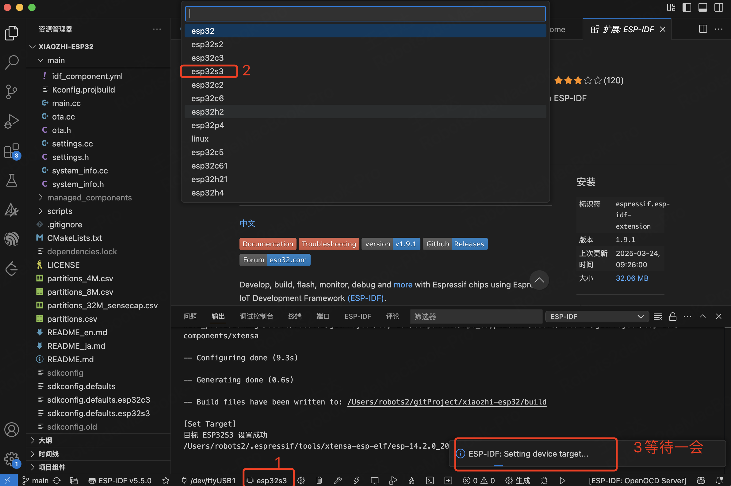The width and height of the screenshot is (731, 486).
Task: Click the Troubleshooting badge link
Action: pos(328,244)
